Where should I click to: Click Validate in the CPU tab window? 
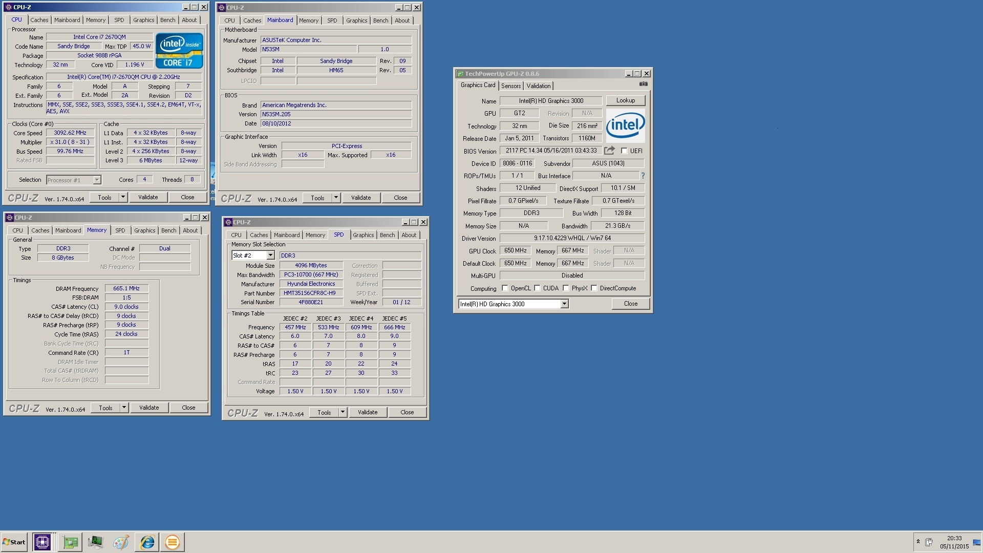[148, 197]
